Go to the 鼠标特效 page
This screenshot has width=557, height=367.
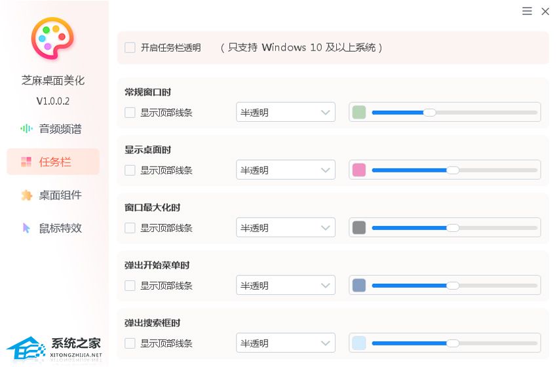60,228
